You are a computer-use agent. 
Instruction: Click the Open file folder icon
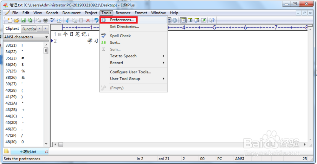coord(16,20)
